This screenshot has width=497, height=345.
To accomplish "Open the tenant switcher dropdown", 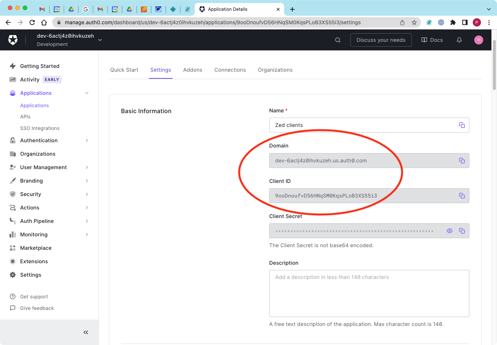I will coord(100,40).
